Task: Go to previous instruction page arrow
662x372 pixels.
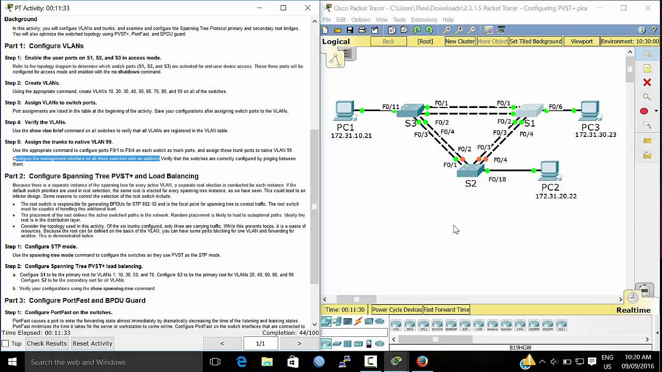Action: pyautogui.click(x=222, y=344)
